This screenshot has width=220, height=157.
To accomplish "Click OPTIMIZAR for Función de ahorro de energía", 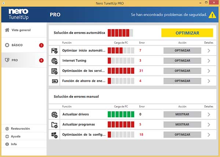I will pos(182,81).
